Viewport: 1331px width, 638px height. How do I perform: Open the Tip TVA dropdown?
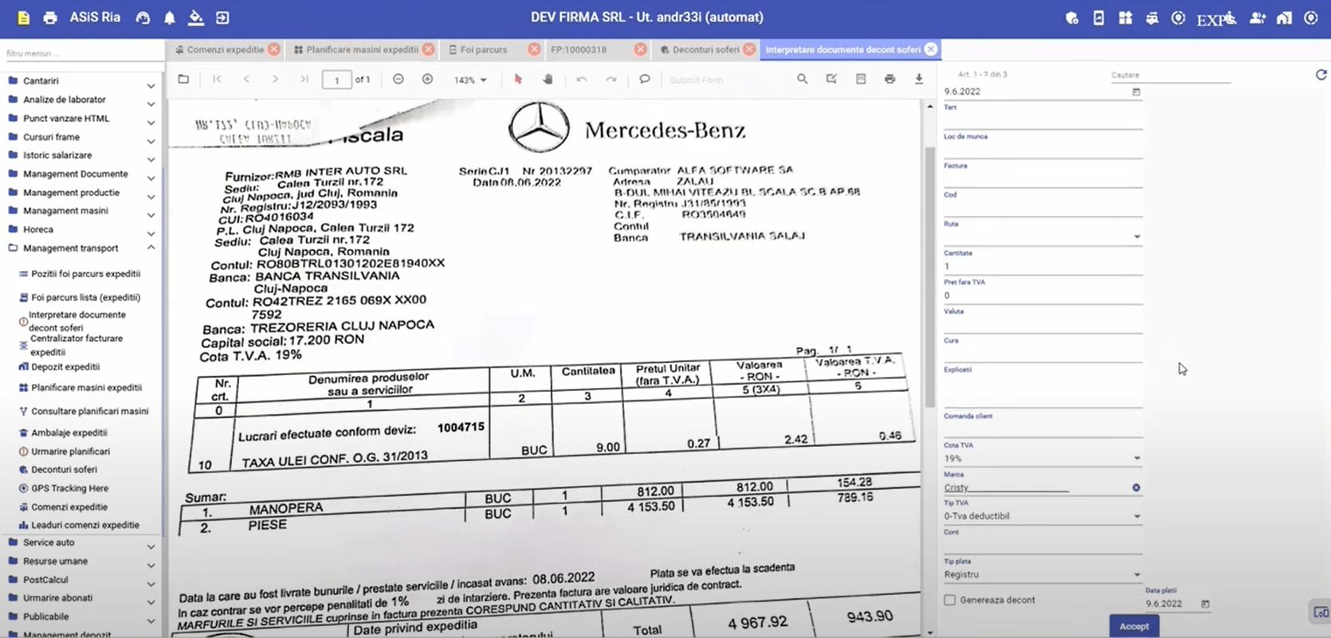pyautogui.click(x=1137, y=516)
